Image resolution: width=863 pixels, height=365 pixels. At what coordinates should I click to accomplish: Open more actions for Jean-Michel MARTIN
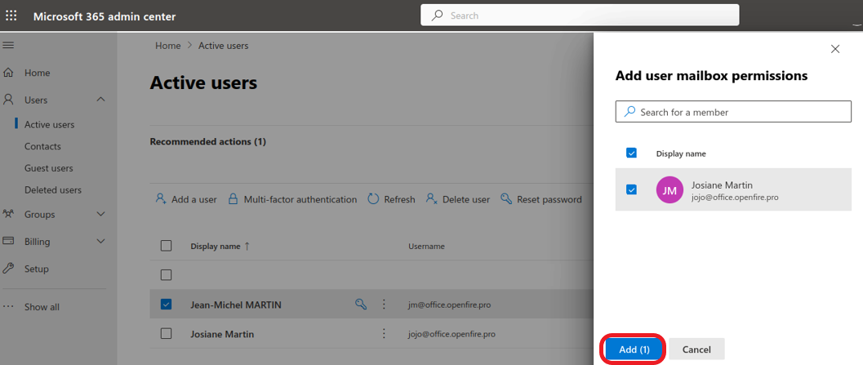point(385,304)
